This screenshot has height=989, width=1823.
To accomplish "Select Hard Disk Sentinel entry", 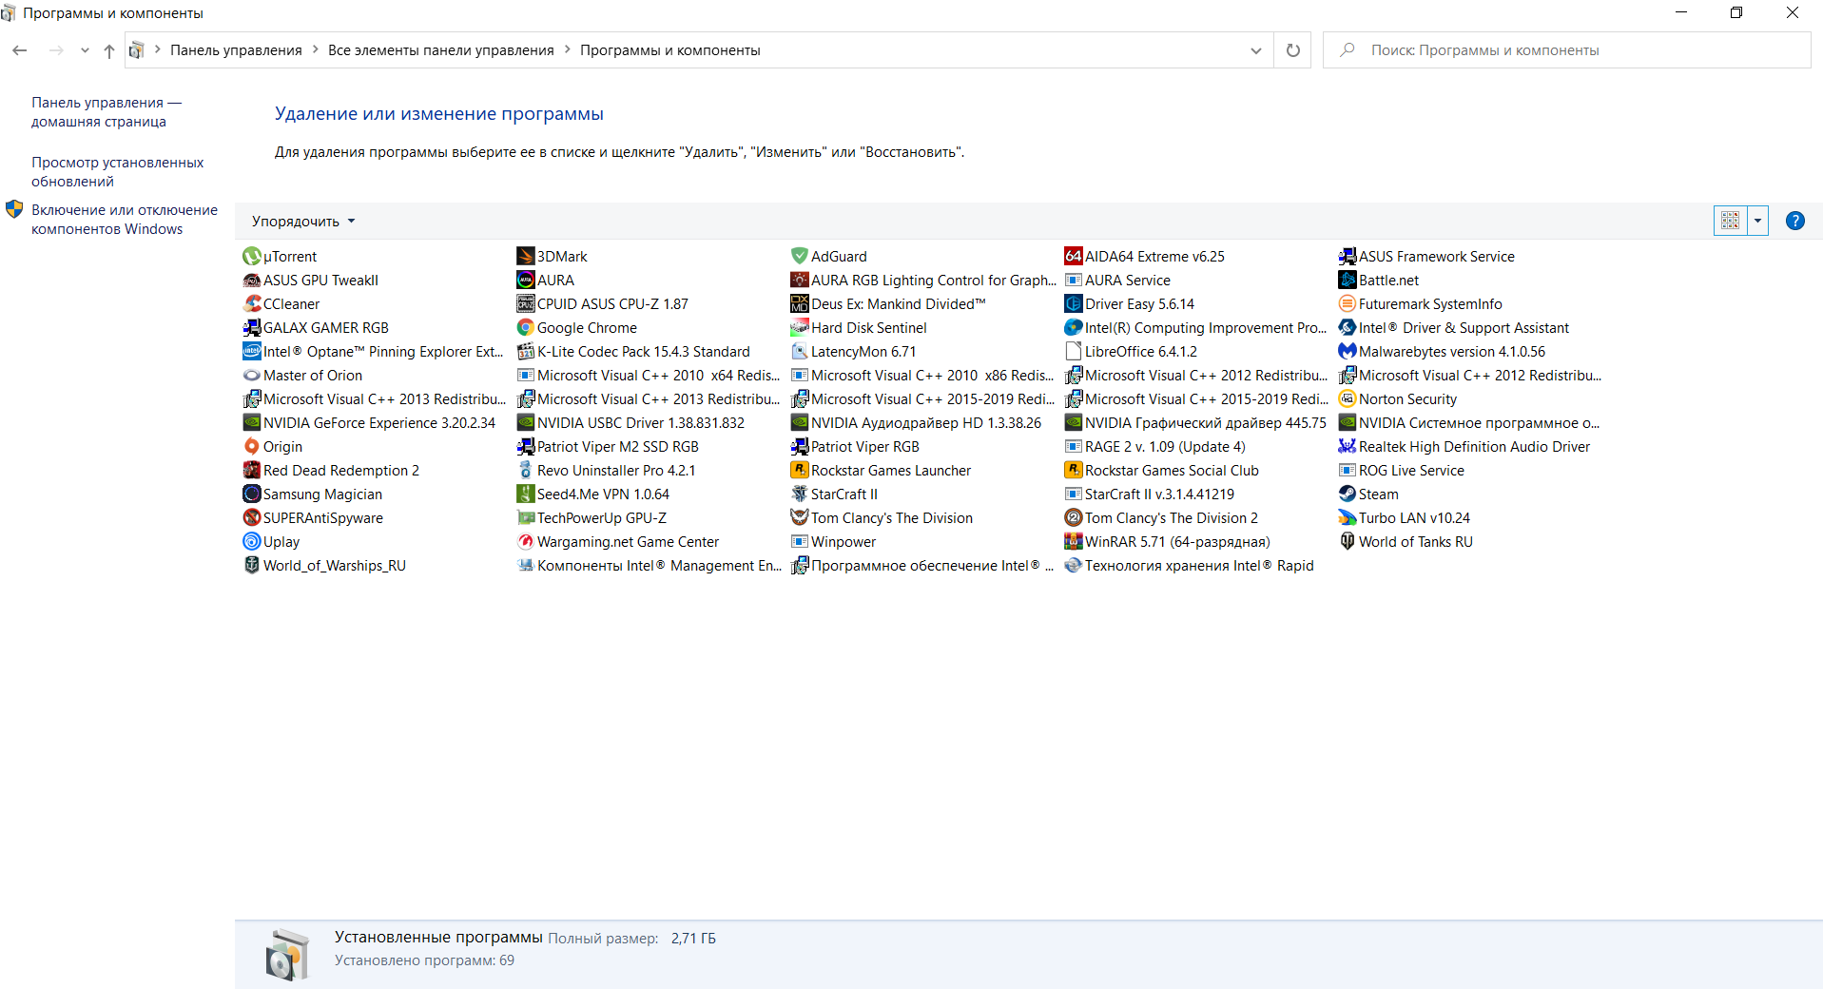I will pos(859,328).
